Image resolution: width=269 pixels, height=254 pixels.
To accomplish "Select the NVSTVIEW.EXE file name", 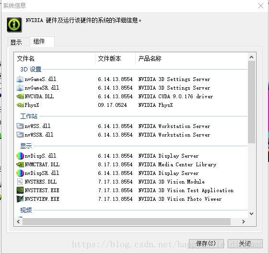I will coord(42,199).
